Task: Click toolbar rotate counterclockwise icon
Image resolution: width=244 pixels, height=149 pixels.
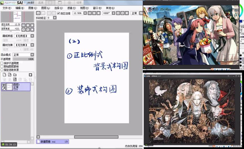Action: [118, 13]
